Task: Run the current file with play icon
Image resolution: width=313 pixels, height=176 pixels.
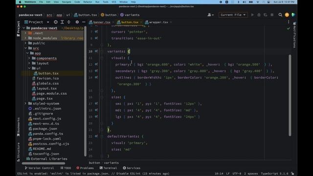Action: click(x=252, y=15)
